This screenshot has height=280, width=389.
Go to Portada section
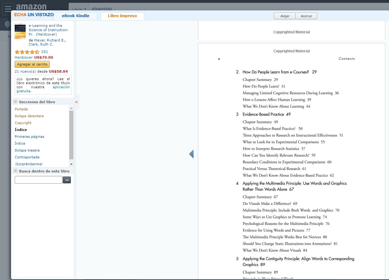(x=21, y=109)
